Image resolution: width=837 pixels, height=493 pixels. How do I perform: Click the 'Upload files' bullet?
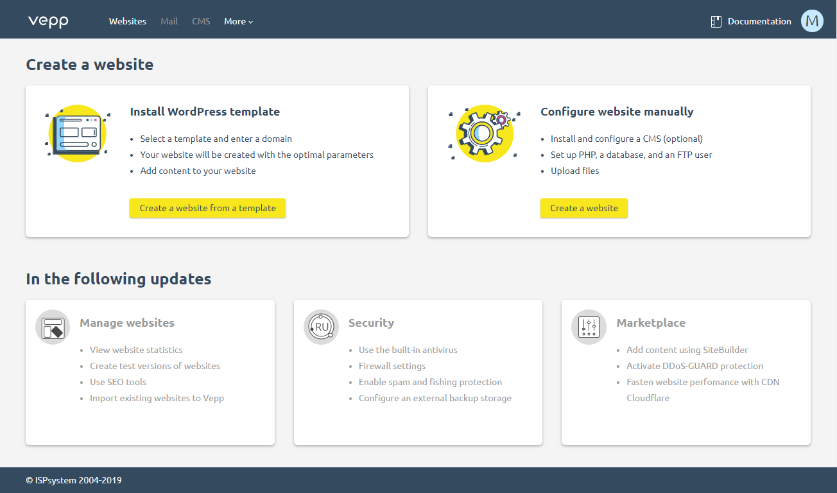575,171
